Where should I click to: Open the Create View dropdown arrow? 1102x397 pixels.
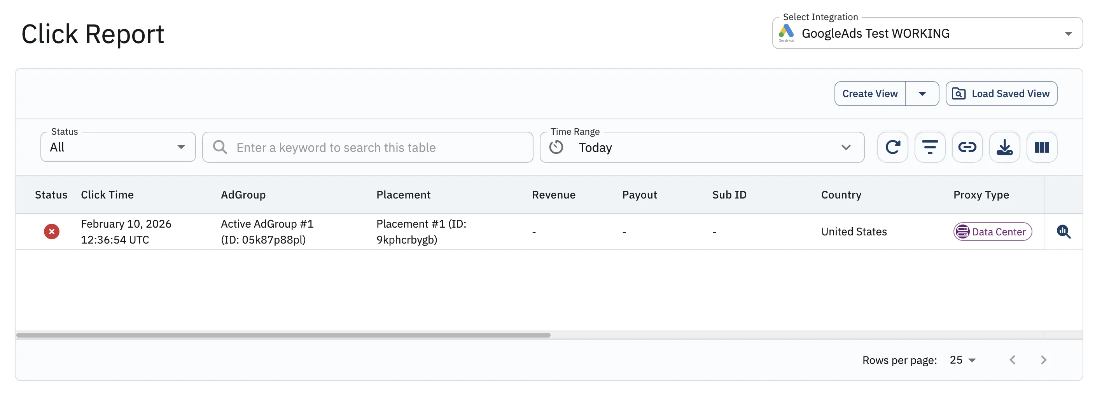(x=922, y=94)
